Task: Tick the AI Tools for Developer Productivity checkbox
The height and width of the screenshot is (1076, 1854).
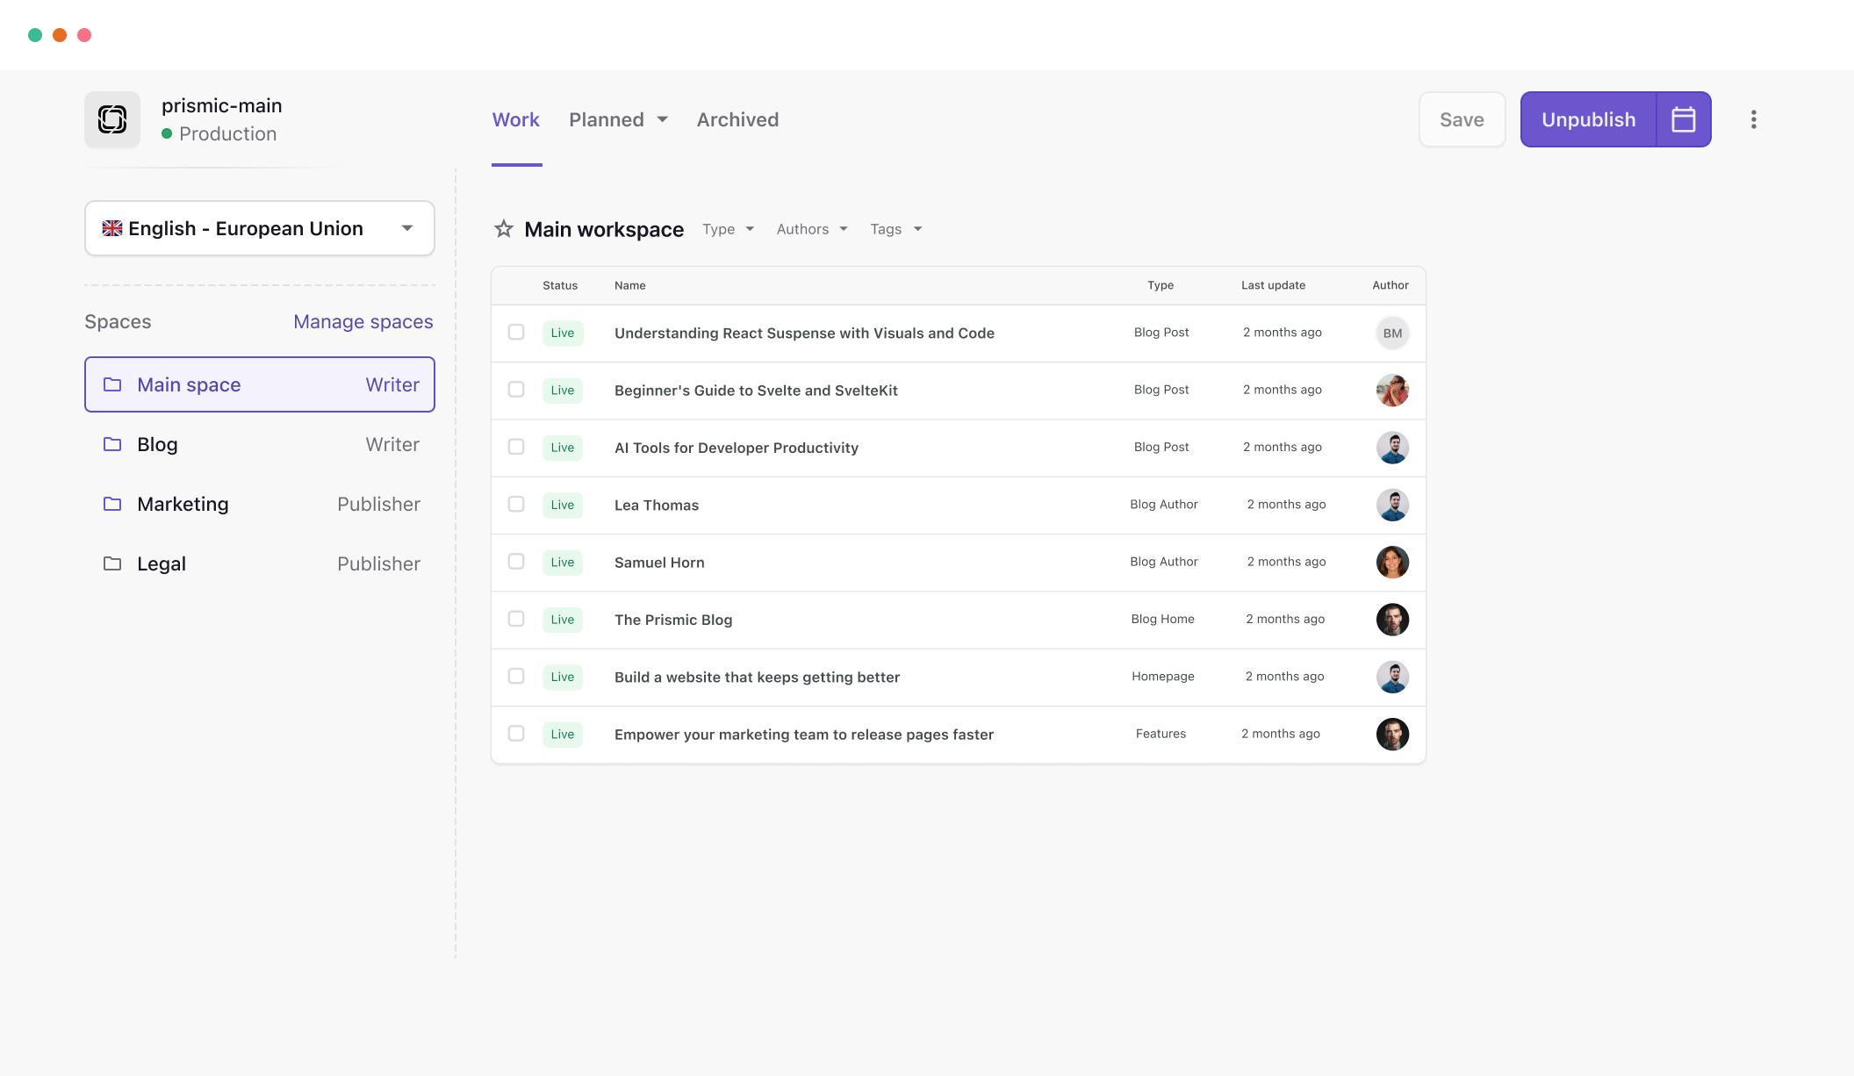Action: tap(516, 447)
